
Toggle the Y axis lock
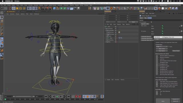(32, 8)
